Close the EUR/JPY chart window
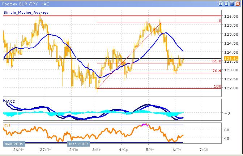 pyautogui.click(x=238, y=4)
